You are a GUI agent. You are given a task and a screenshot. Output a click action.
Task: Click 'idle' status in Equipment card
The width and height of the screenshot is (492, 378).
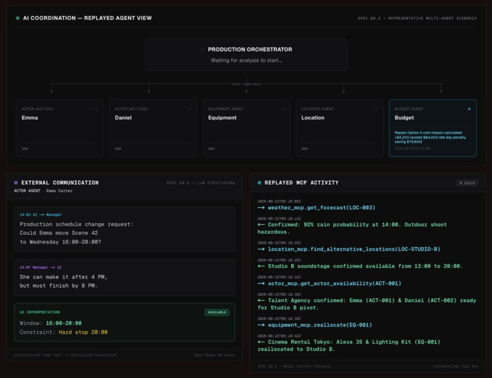click(x=211, y=148)
